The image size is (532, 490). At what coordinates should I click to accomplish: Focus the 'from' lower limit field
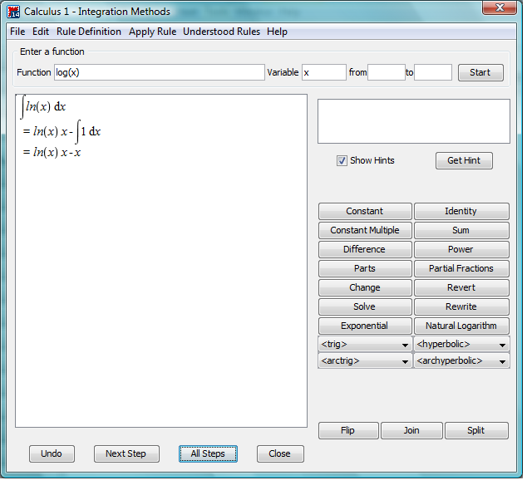pos(387,72)
